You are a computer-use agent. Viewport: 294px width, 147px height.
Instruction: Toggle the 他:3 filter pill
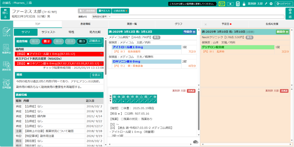tap(82, 41)
